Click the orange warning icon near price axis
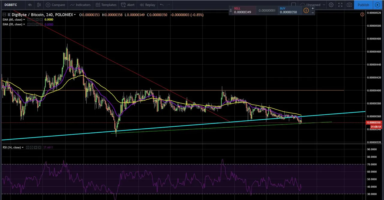Viewport: 384px width, 200px height. click(362, 14)
